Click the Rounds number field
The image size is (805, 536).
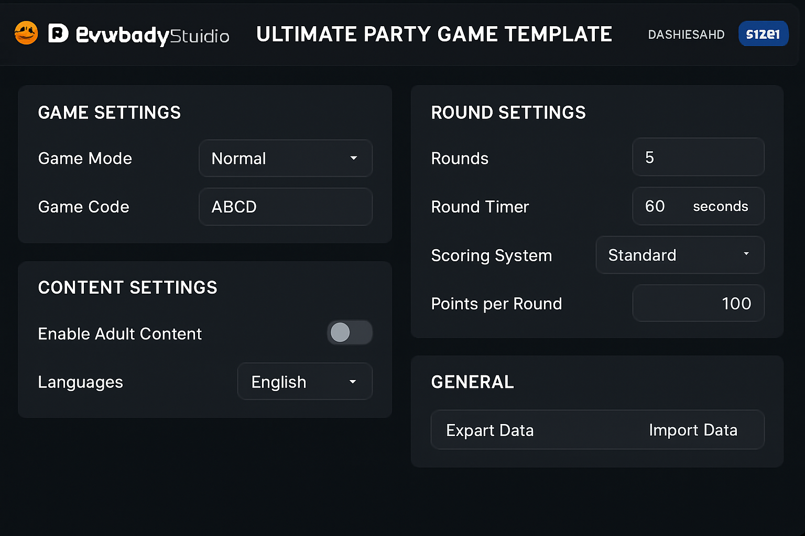coord(698,157)
